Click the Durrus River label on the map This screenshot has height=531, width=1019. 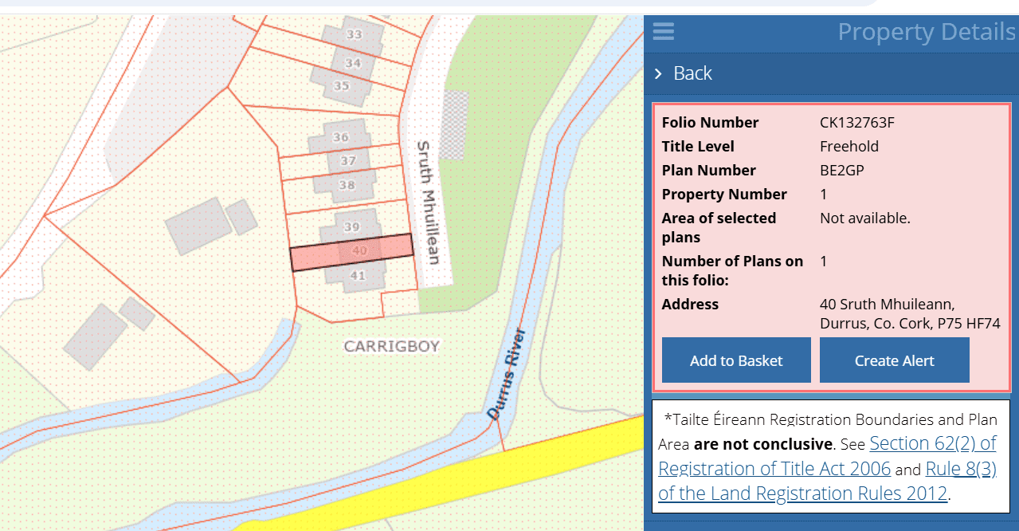(x=508, y=371)
